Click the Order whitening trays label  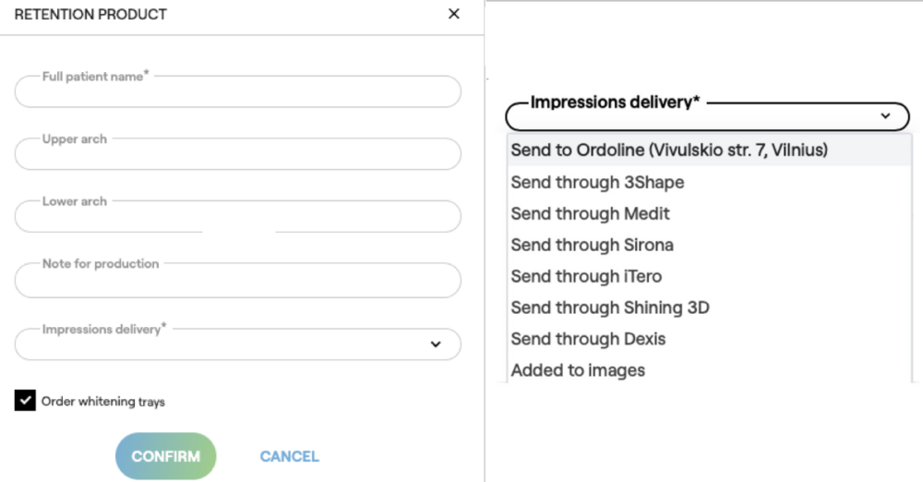pos(103,402)
